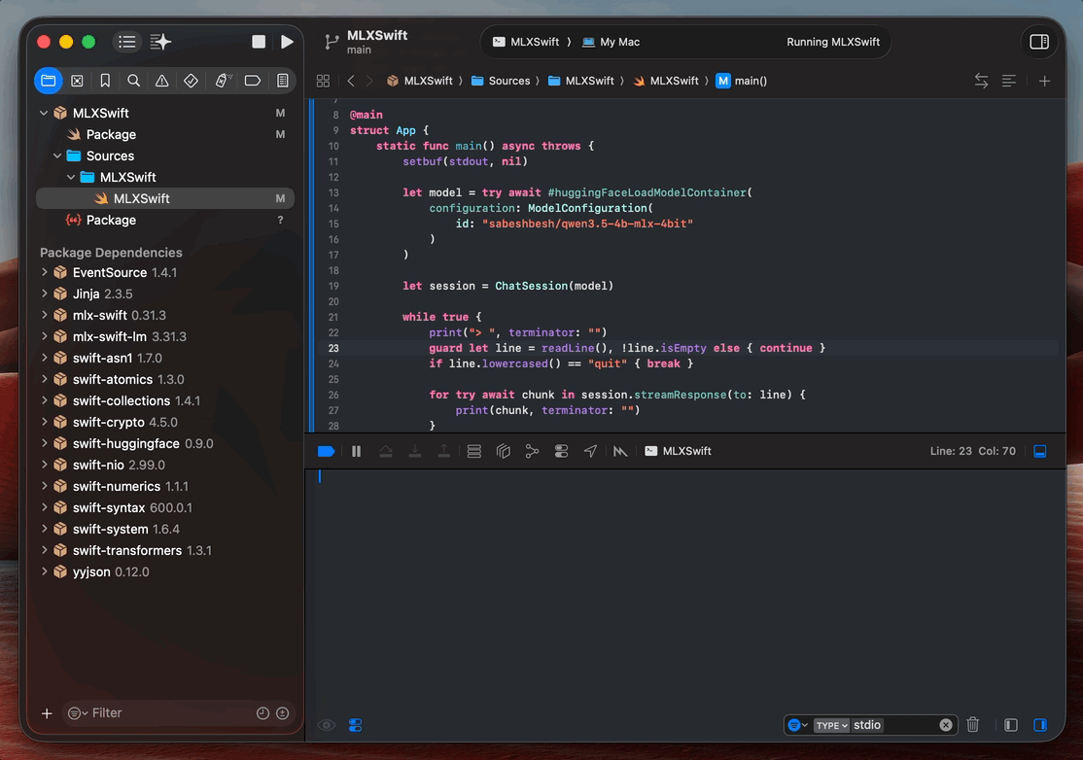Click Sources in the jump bar
The width and height of the screenshot is (1083, 760).
coord(501,81)
